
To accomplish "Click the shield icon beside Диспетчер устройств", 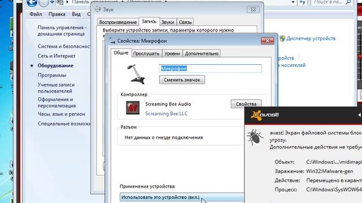I will coord(282,38).
